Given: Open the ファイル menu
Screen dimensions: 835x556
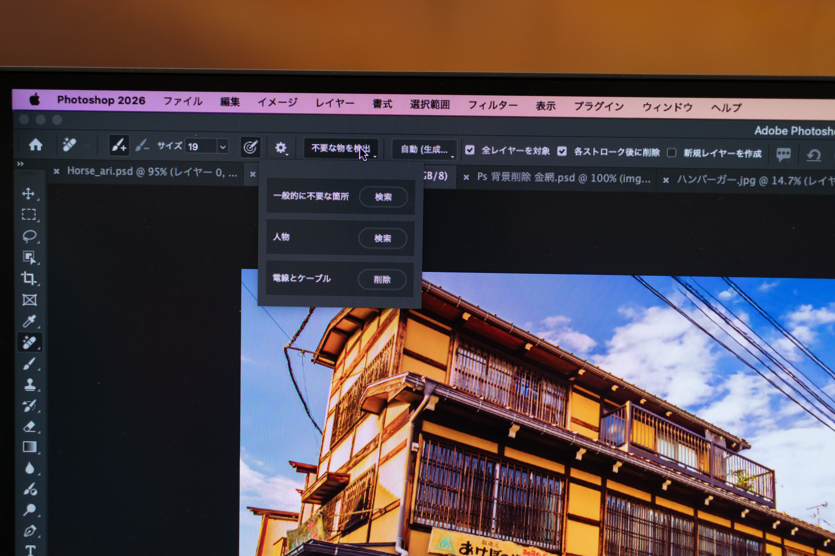Looking at the screenshot, I should [x=183, y=102].
